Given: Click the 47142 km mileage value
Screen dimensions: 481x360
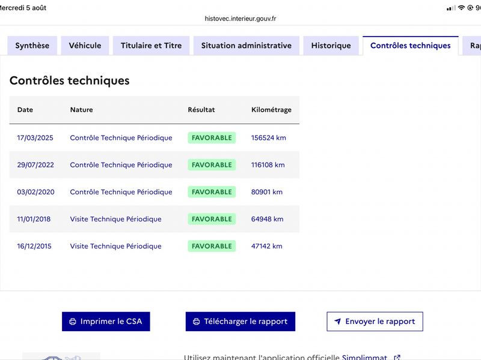Looking at the screenshot, I should [x=267, y=246].
